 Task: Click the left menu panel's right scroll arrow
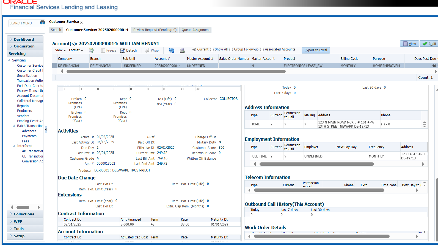(38, 207)
